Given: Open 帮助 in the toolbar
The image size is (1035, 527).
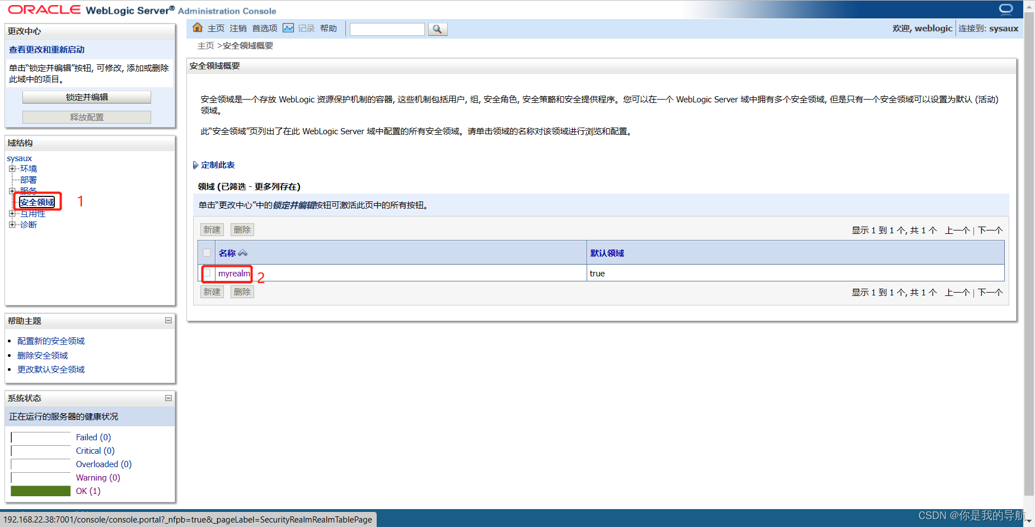Looking at the screenshot, I should click(329, 29).
